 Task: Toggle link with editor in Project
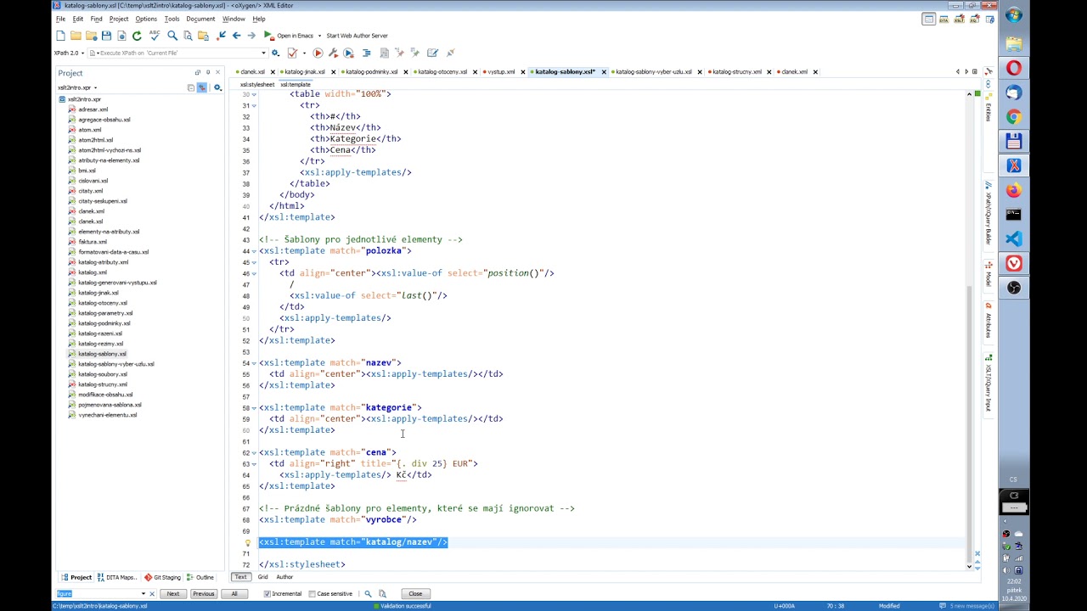click(202, 87)
